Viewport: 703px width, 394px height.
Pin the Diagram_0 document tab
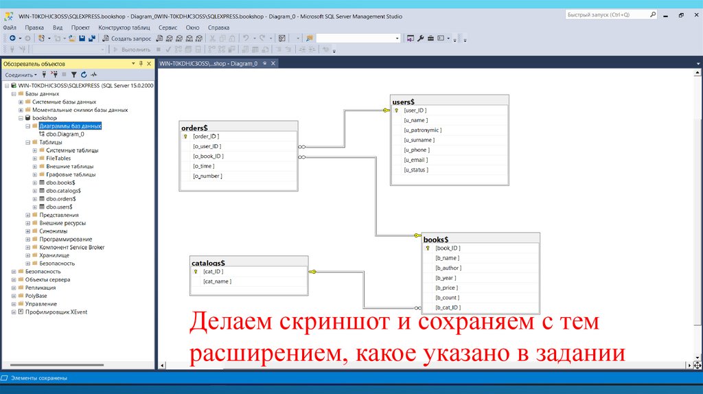(264, 64)
